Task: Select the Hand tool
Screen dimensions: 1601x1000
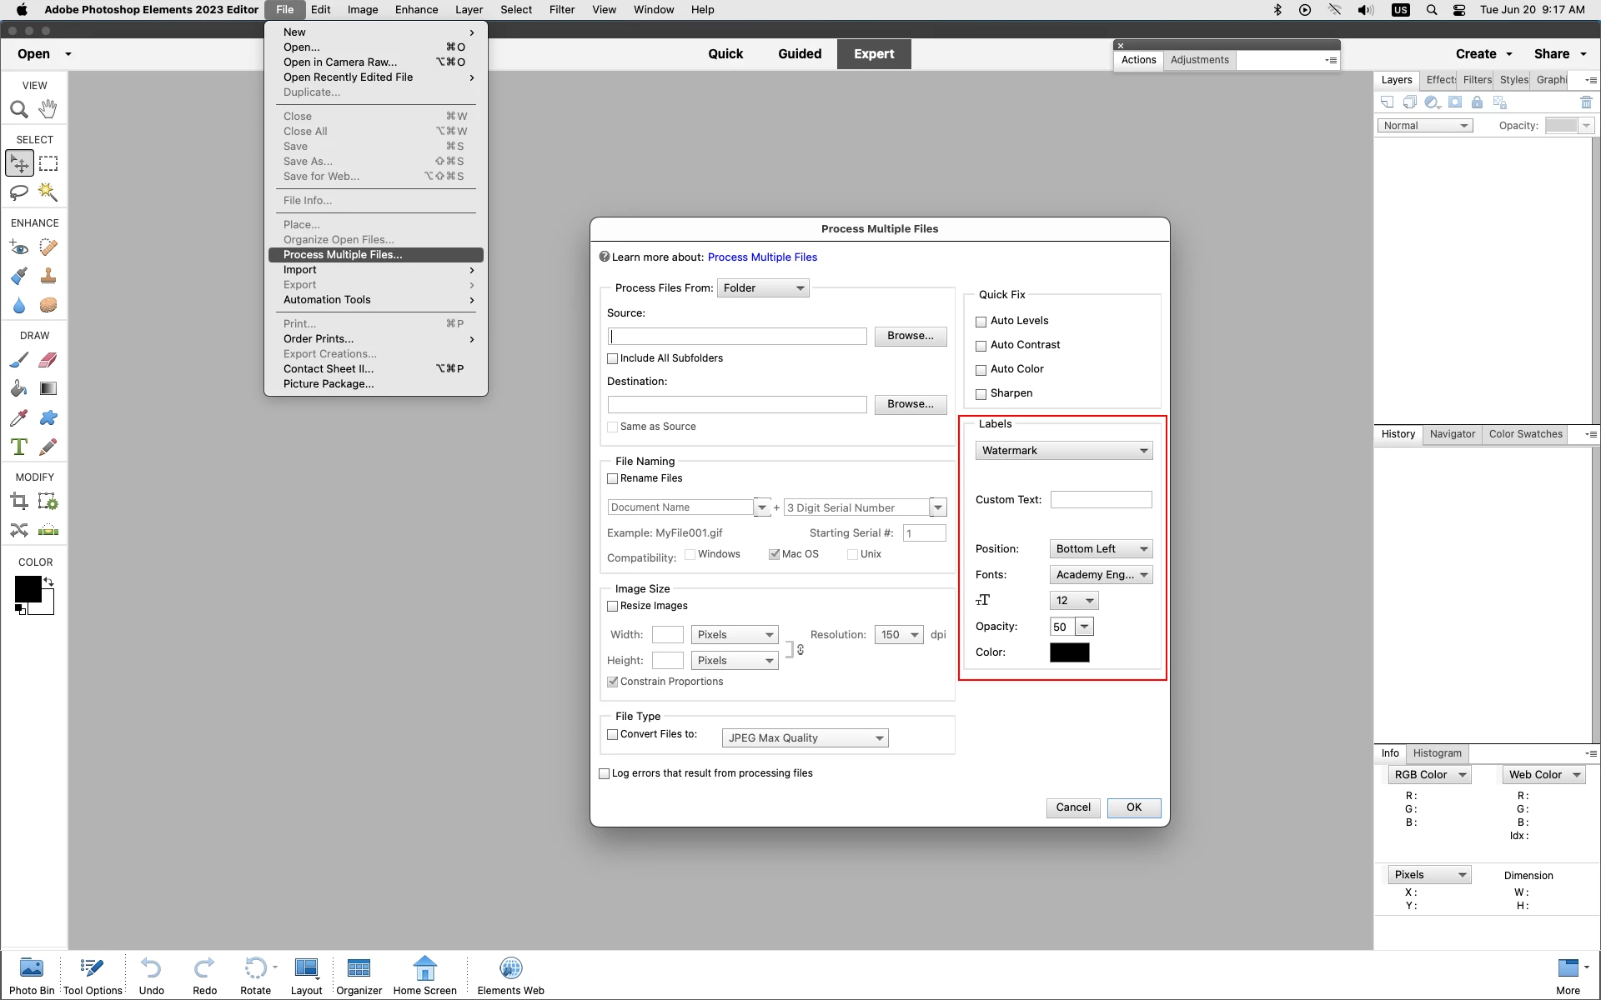Action: pos(48,109)
